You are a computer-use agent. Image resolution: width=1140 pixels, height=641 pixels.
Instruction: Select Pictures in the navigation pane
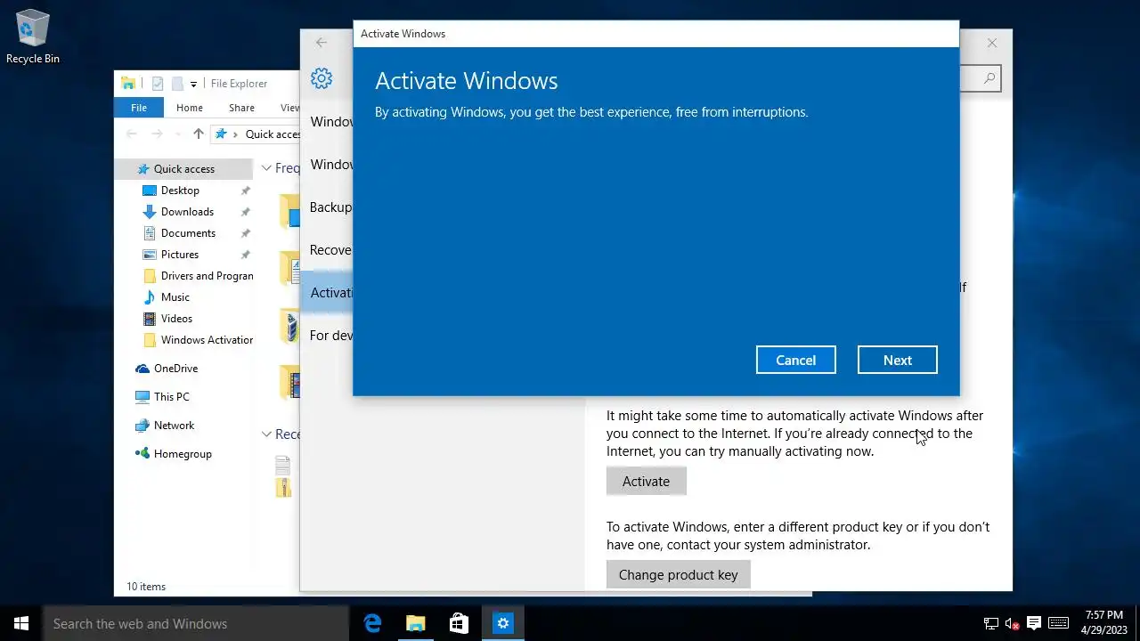click(179, 254)
